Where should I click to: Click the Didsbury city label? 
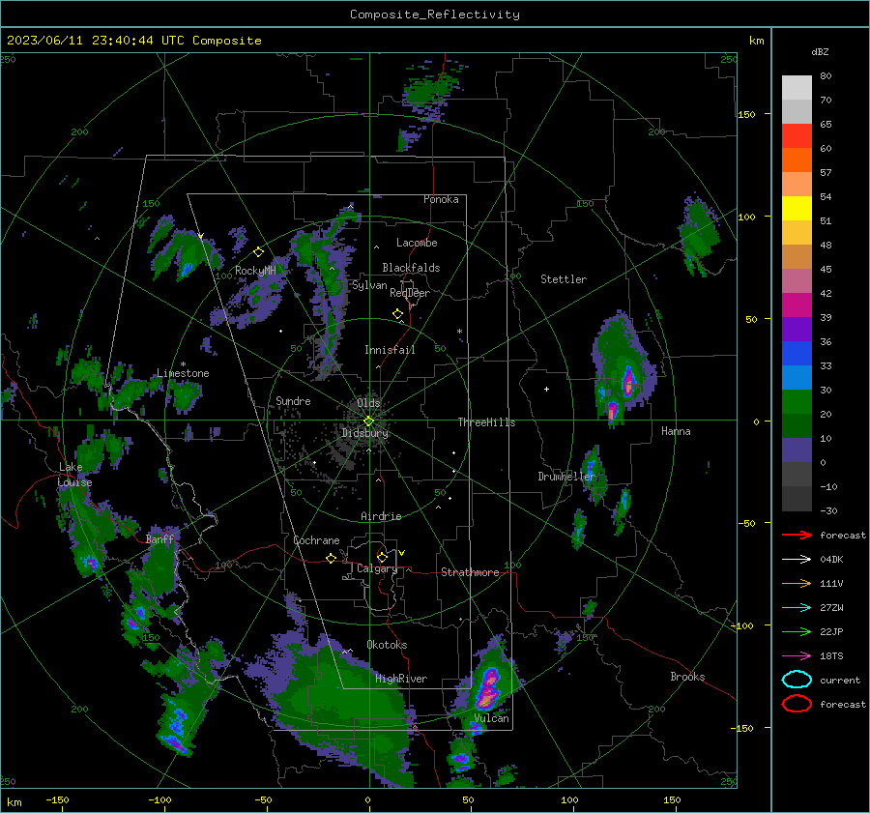364,433
